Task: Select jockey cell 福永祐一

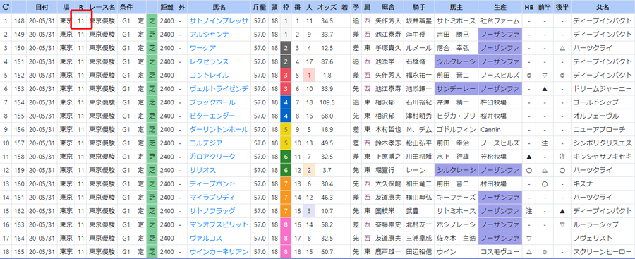Action: tap(418, 75)
